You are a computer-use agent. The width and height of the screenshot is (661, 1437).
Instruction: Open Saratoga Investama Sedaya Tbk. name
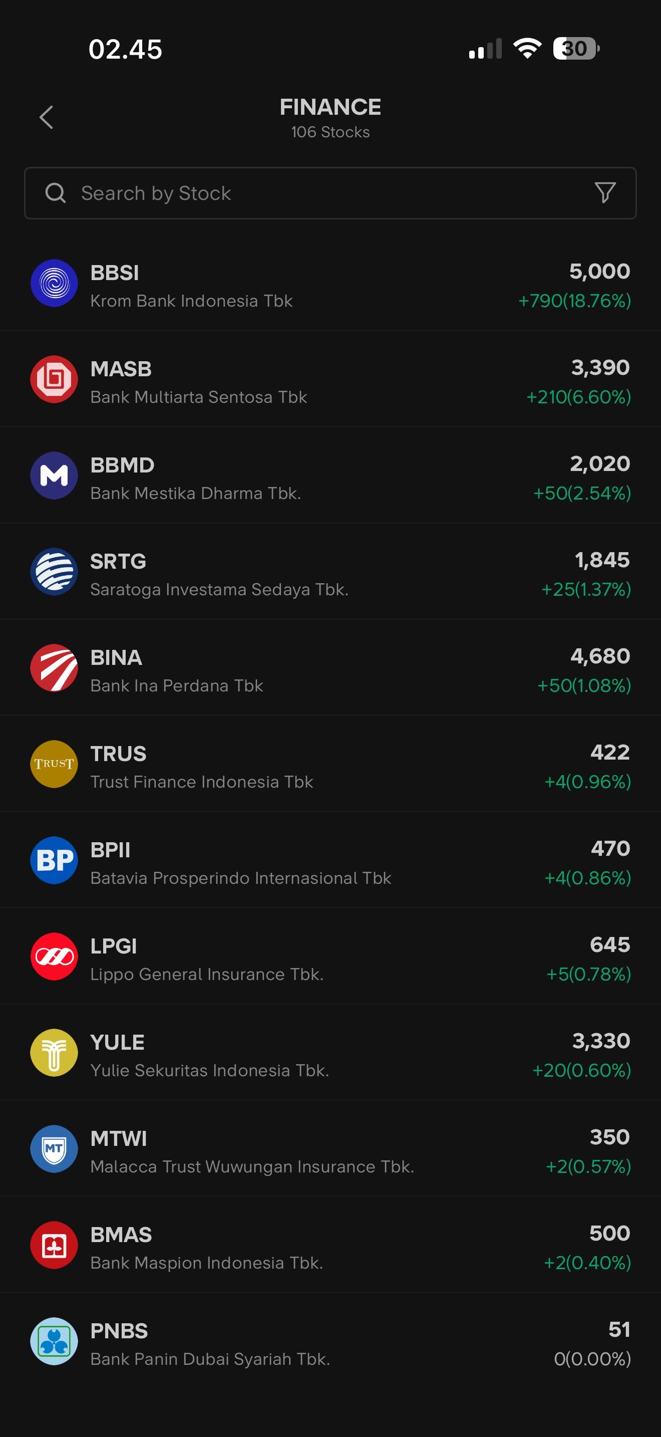[x=219, y=590]
